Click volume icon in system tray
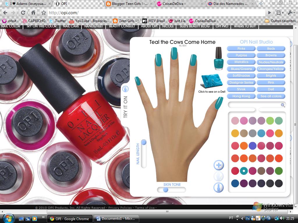The image size is (298, 223). point(282,218)
